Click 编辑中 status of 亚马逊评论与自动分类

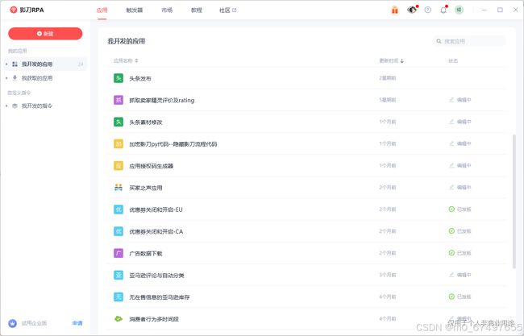tap(460, 275)
